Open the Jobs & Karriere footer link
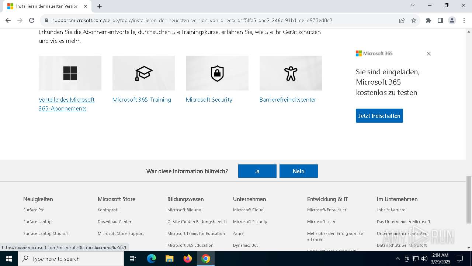The height and width of the screenshot is (266, 472). click(391, 210)
